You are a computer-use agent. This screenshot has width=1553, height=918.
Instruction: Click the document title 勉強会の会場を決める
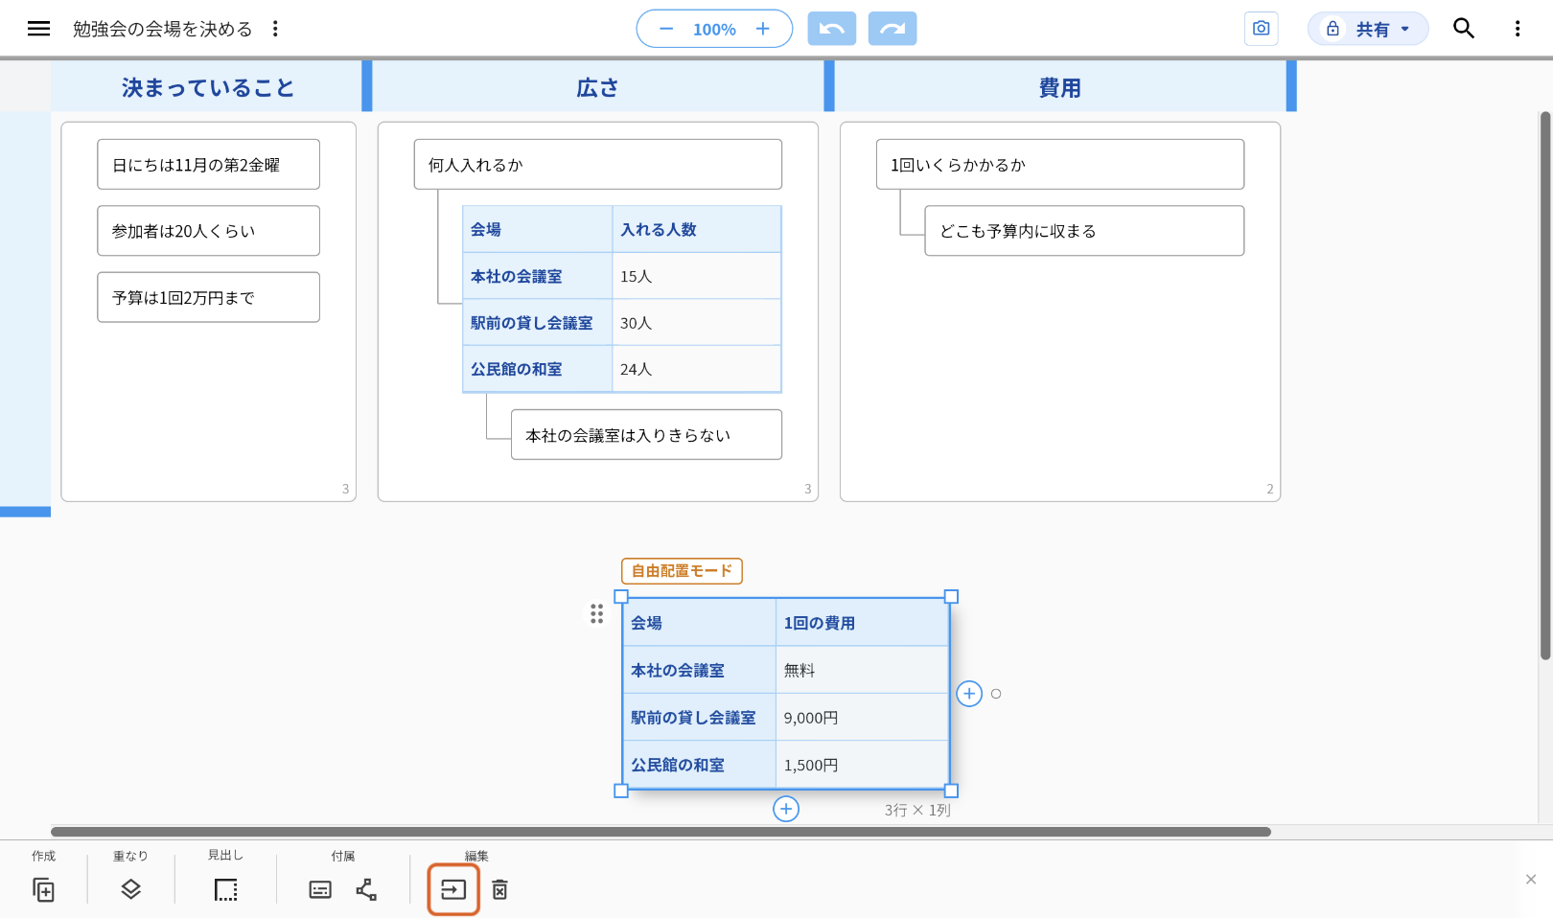pyautogui.click(x=163, y=29)
